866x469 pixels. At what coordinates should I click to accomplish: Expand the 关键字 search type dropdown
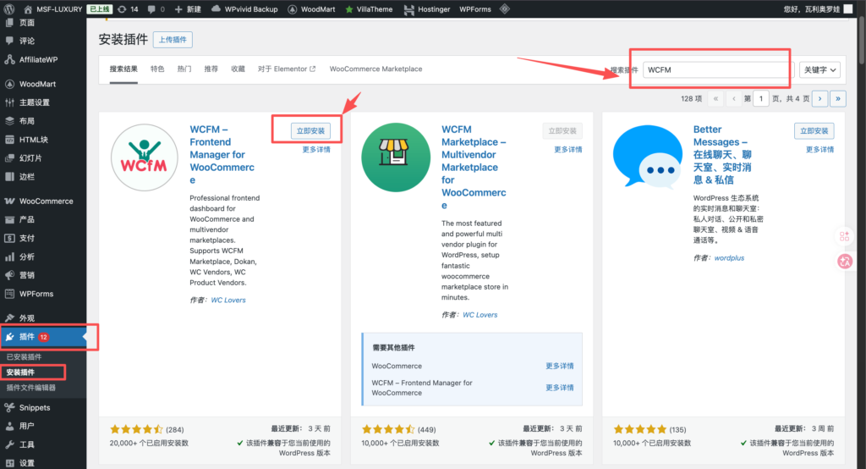820,69
